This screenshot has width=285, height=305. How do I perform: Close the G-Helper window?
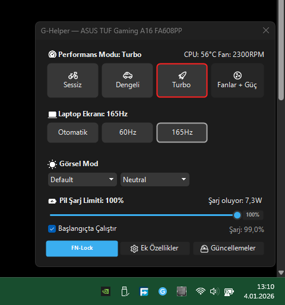click(266, 30)
